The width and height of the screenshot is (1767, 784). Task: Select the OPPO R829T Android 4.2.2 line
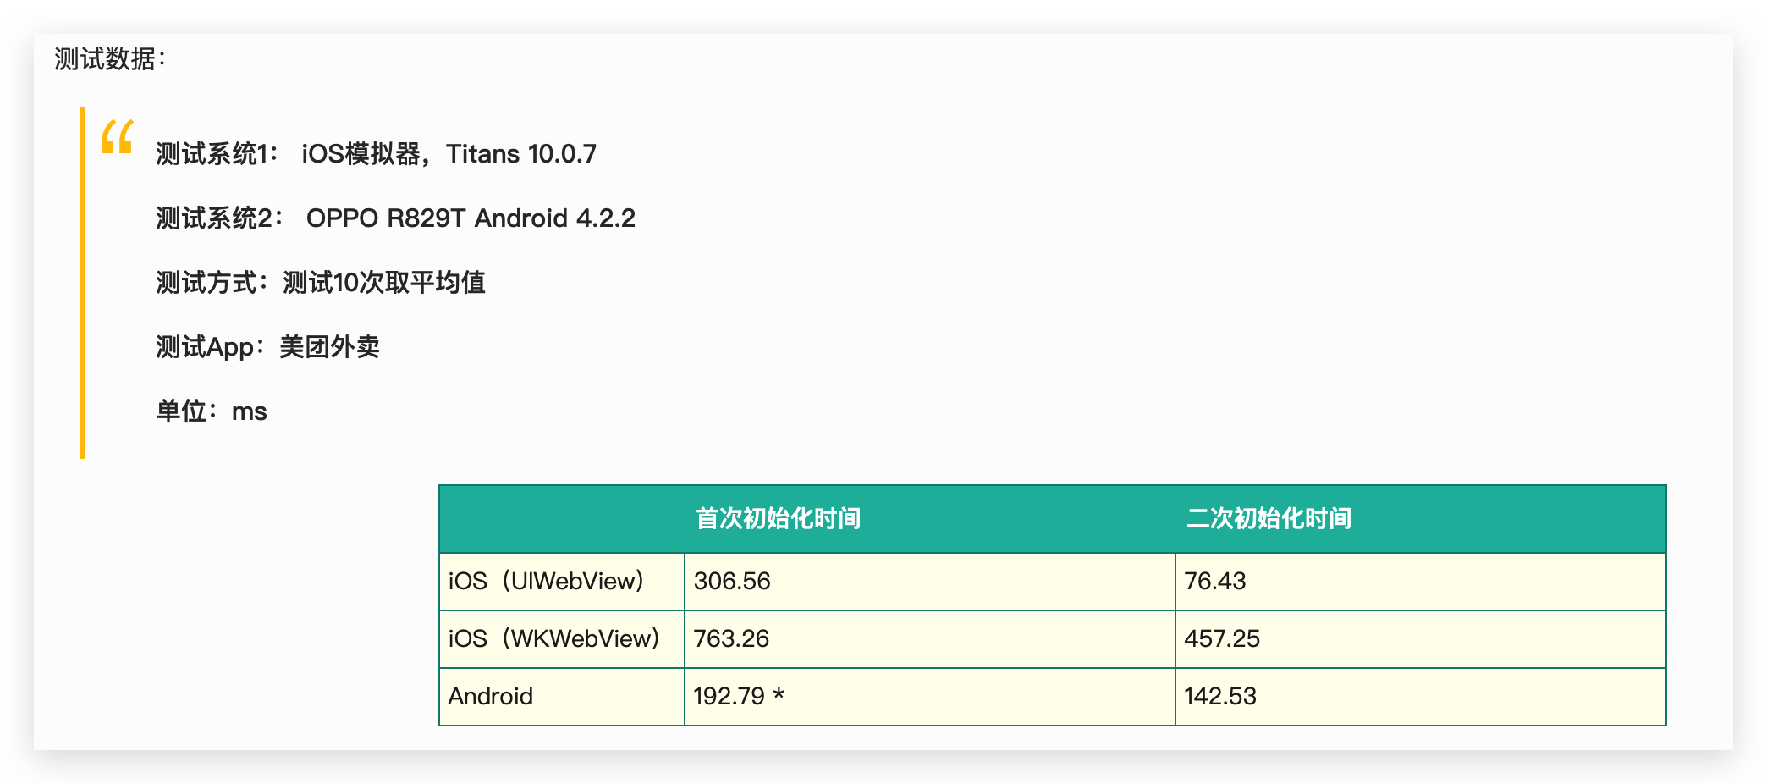[x=395, y=218]
